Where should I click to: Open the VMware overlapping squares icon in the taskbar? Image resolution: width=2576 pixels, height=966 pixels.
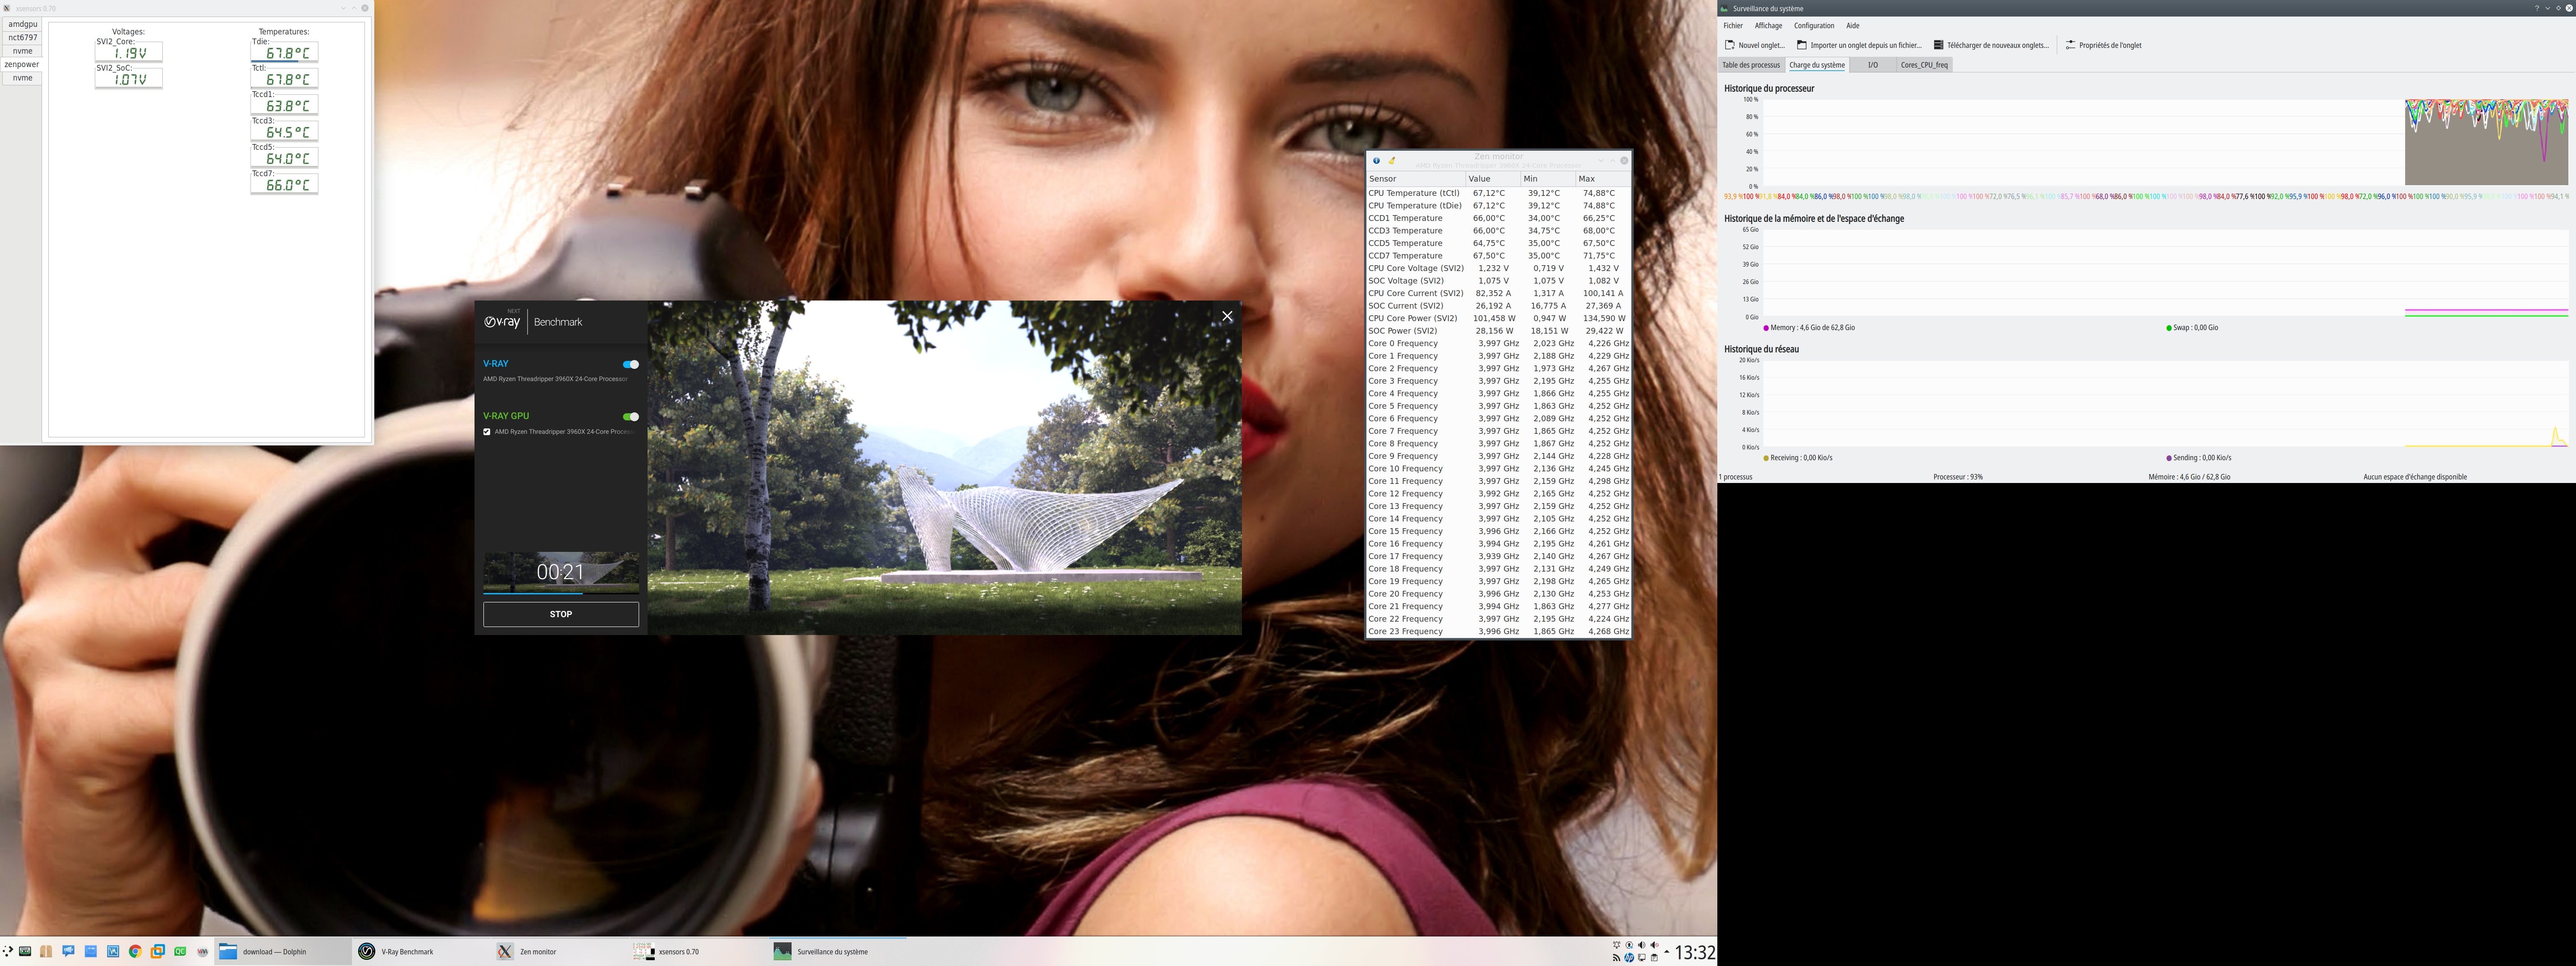(158, 951)
